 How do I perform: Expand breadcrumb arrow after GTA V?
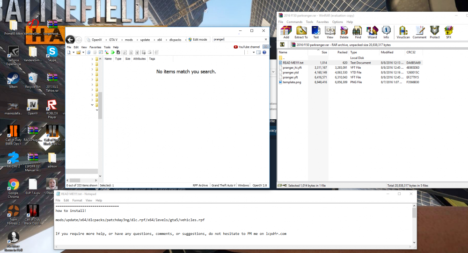tap(122, 40)
